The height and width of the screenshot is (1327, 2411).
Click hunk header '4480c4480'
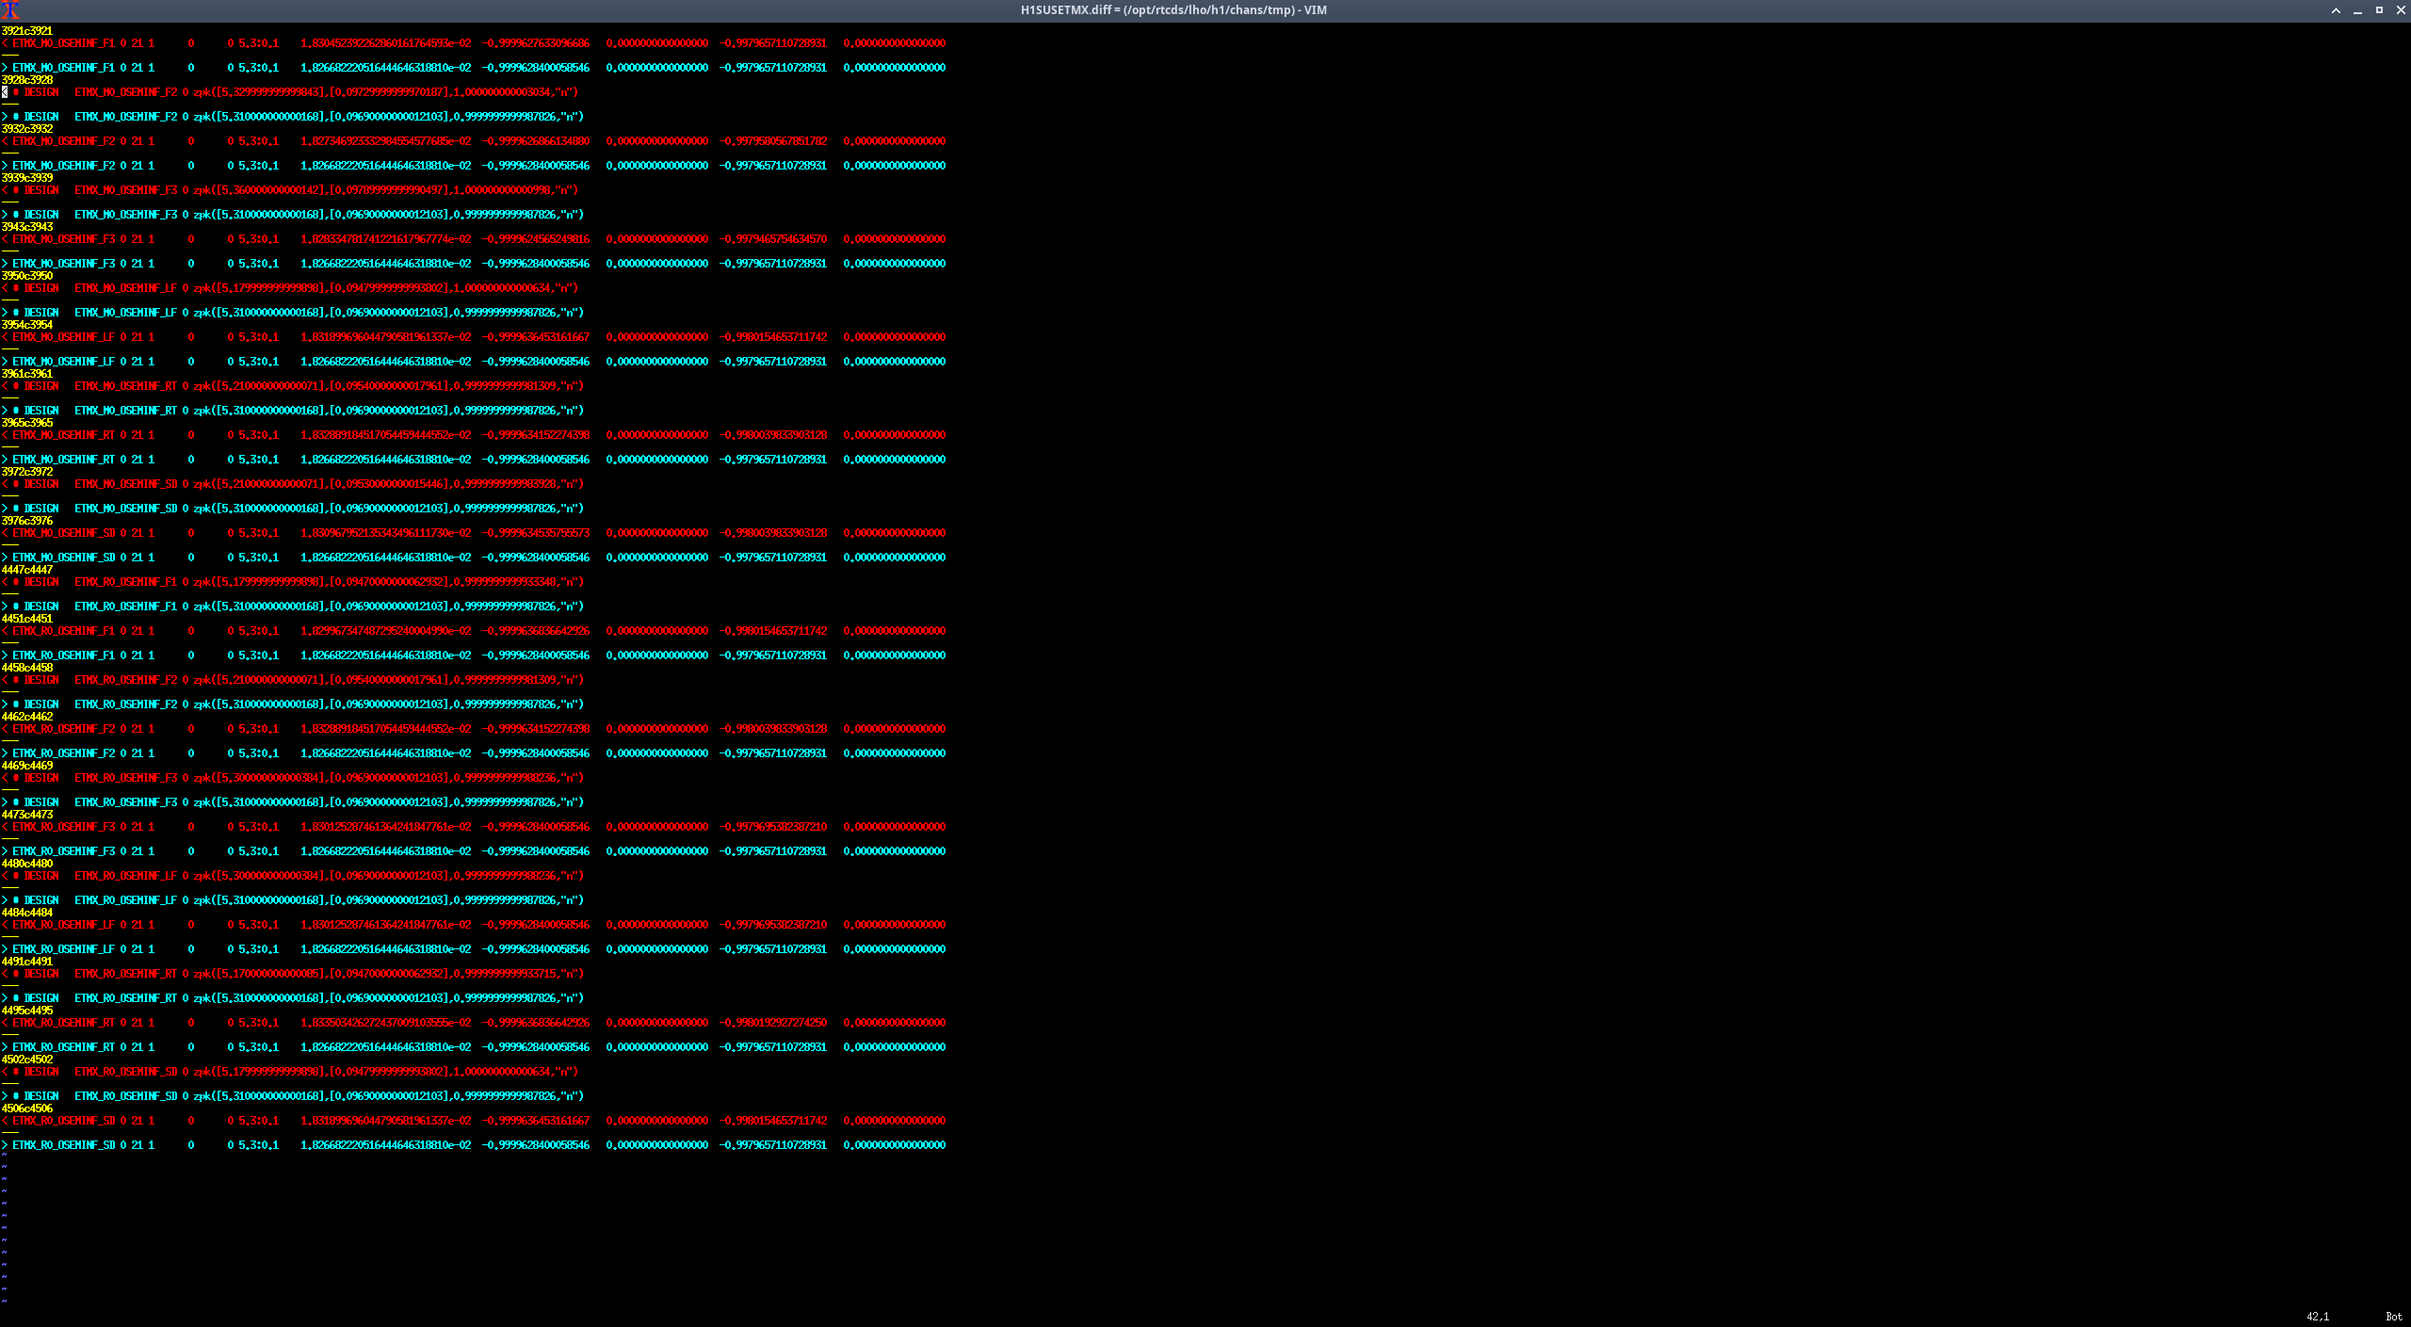[27, 864]
